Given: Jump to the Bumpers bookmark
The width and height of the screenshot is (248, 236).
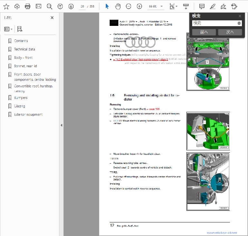Looking at the screenshot, I should [x=21, y=98].
